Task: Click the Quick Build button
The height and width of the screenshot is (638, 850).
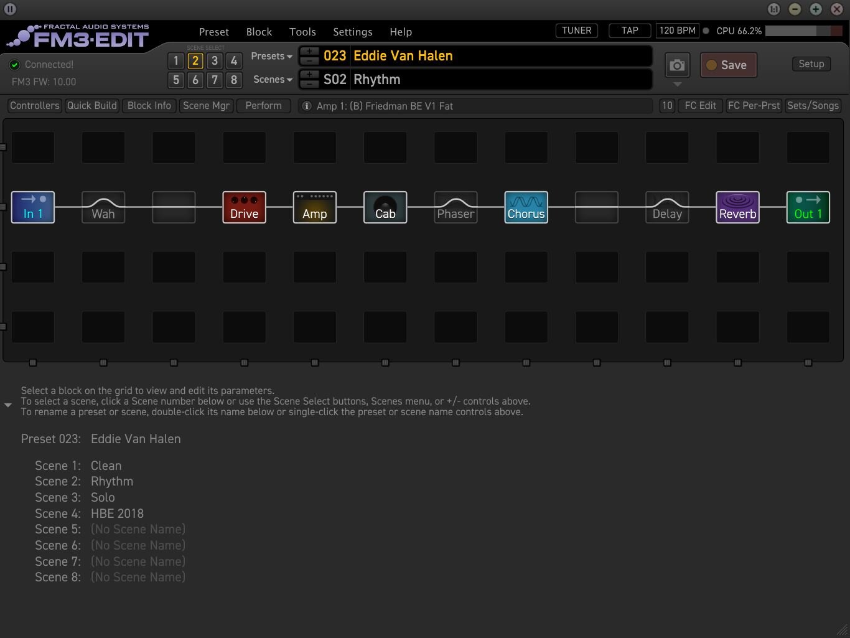Action: pos(92,106)
